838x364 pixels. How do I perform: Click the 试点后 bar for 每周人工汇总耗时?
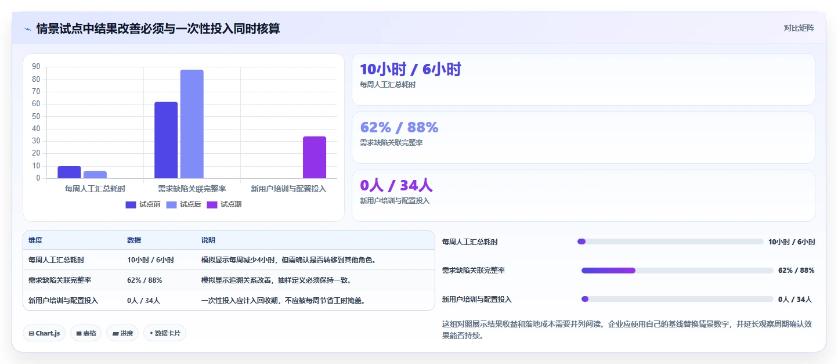point(95,175)
